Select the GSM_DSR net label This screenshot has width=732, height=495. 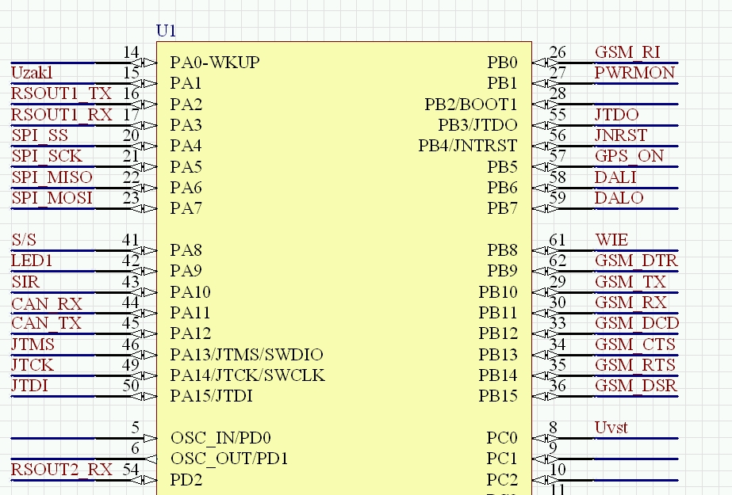(x=636, y=386)
